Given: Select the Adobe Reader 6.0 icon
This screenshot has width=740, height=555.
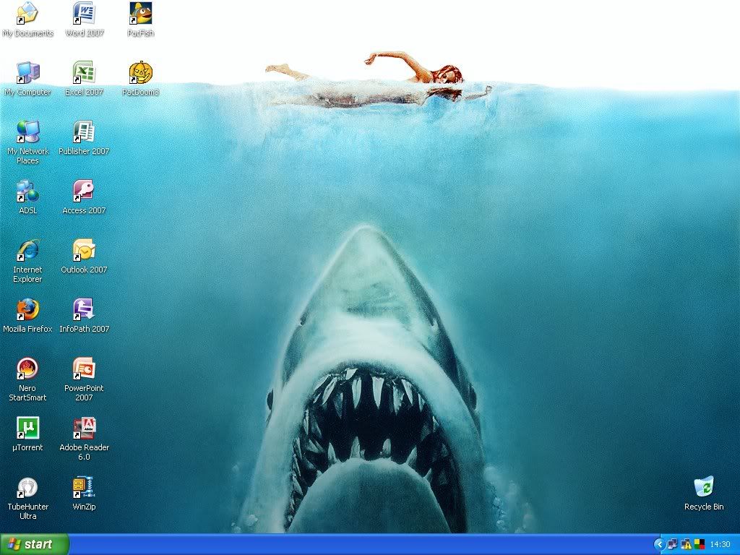Looking at the screenshot, I should coord(84,429).
